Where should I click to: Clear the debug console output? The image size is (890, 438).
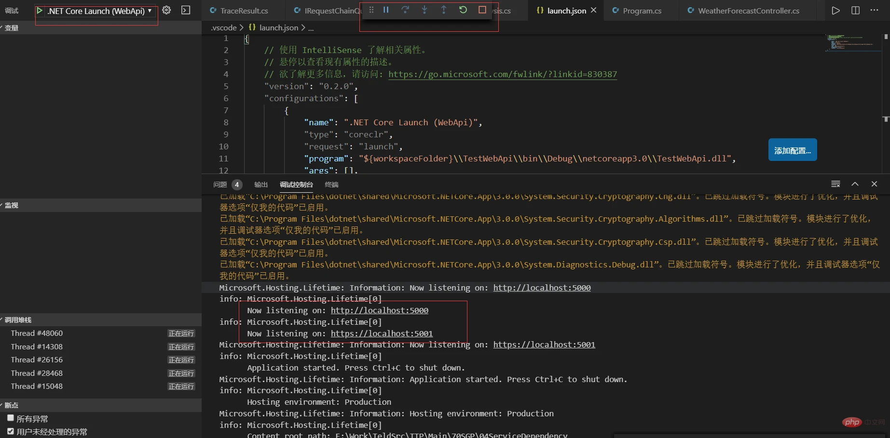836,184
